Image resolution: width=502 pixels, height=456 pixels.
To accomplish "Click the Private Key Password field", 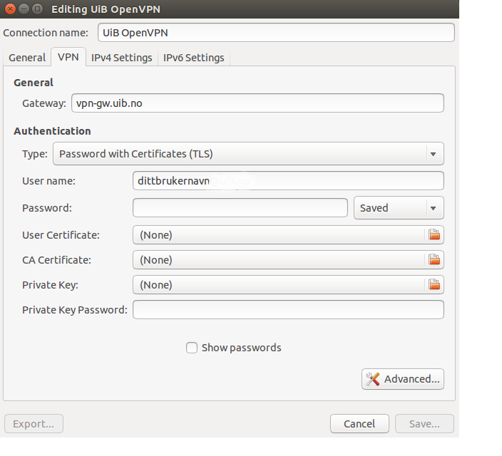I will 288,310.
